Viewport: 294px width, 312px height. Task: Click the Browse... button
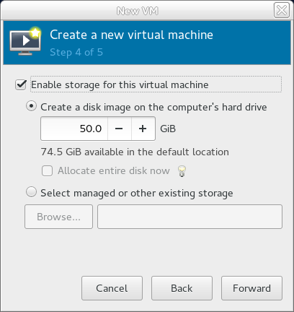click(58, 217)
